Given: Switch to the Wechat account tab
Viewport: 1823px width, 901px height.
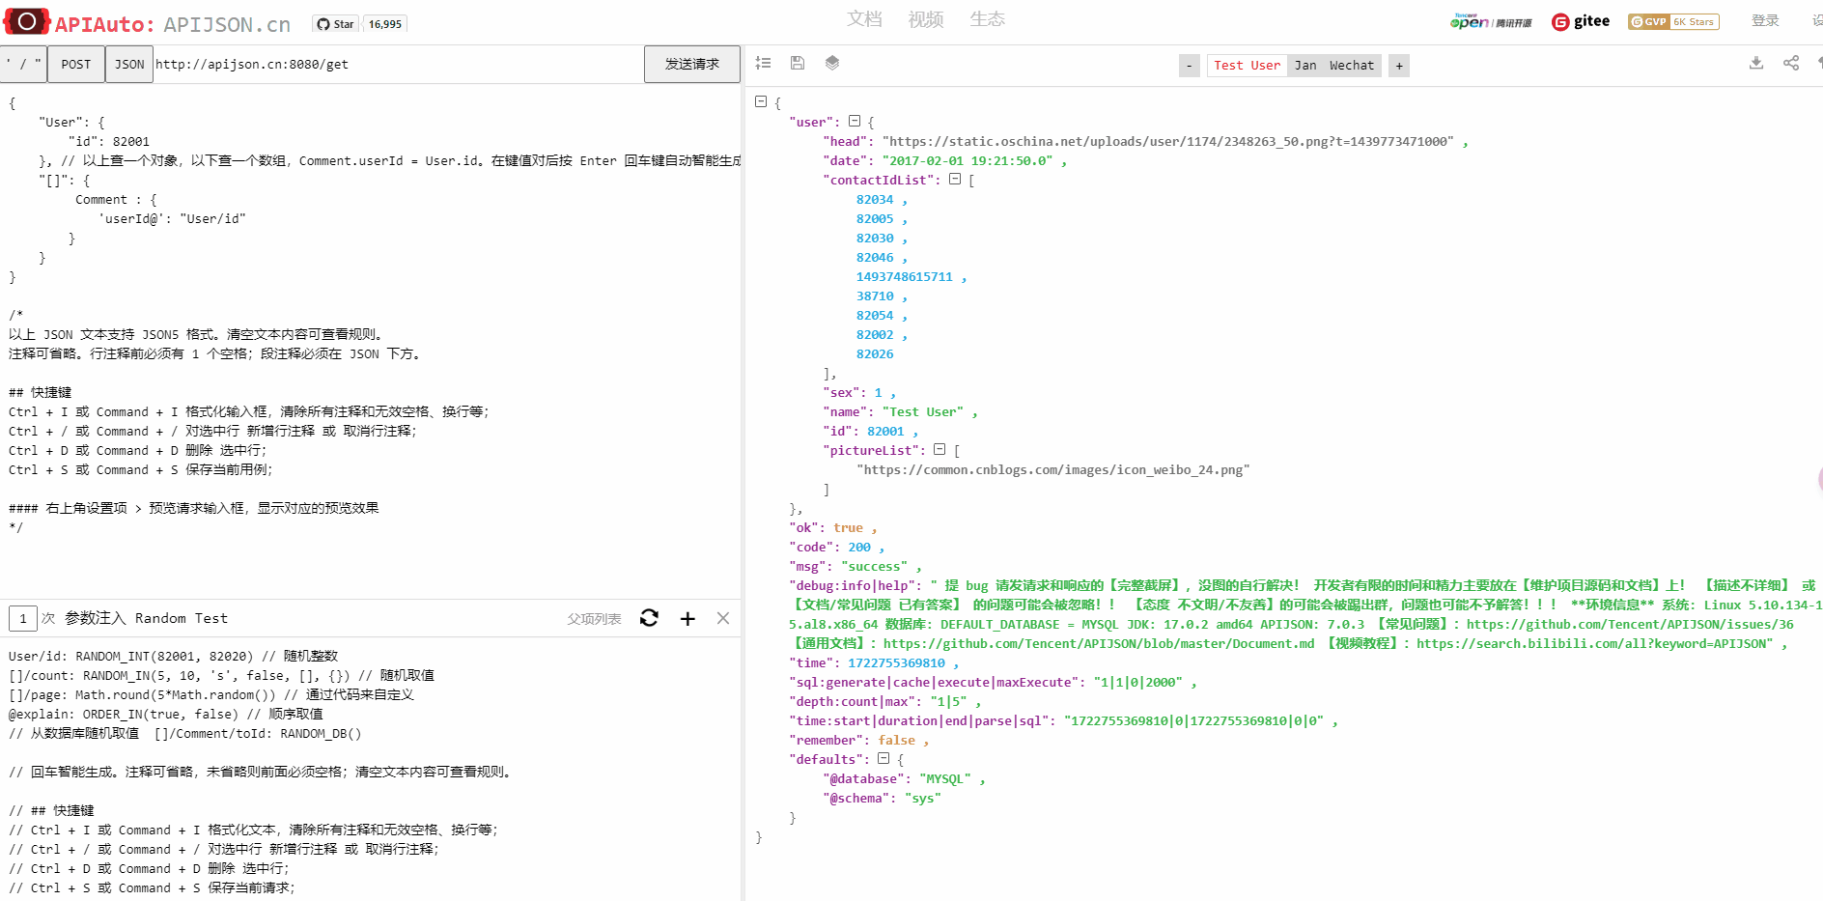Looking at the screenshot, I should pos(1352,66).
